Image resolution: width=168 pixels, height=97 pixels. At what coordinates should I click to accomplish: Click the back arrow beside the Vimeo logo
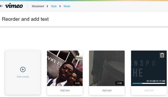click(1, 6)
